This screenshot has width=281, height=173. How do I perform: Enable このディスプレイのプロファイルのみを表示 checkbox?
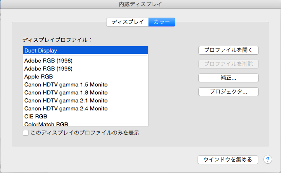(26, 133)
